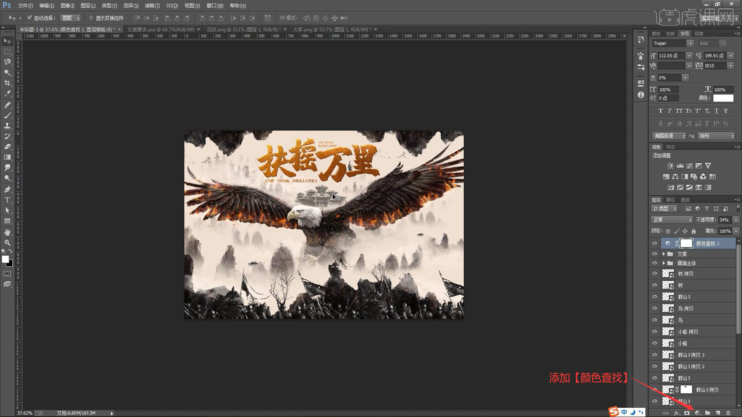Click the delete layer trash icon

pyautogui.click(x=728, y=413)
